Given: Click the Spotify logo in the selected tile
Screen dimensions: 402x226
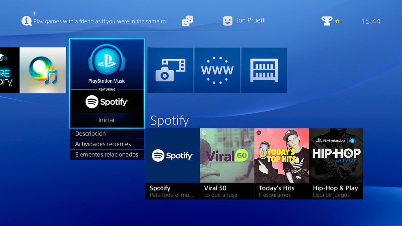Looking at the screenshot, I should [x=107, y=102].
